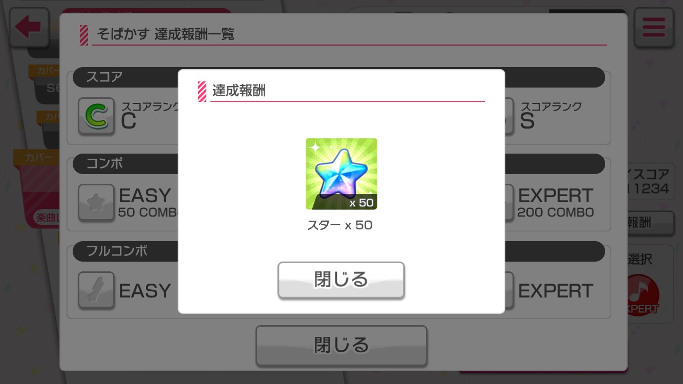Tap the そばかす 達成報酬一覧 title
The height and width of the screenshot is (384, 683).
click(165, 34)
